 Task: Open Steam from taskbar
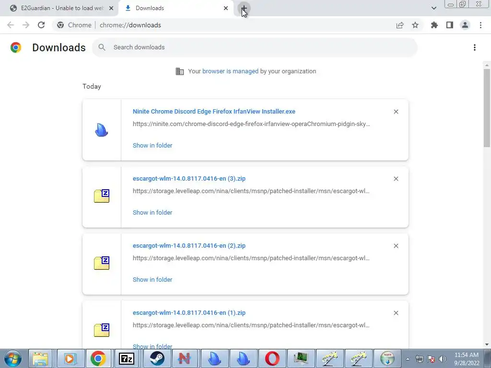(157, 358)
